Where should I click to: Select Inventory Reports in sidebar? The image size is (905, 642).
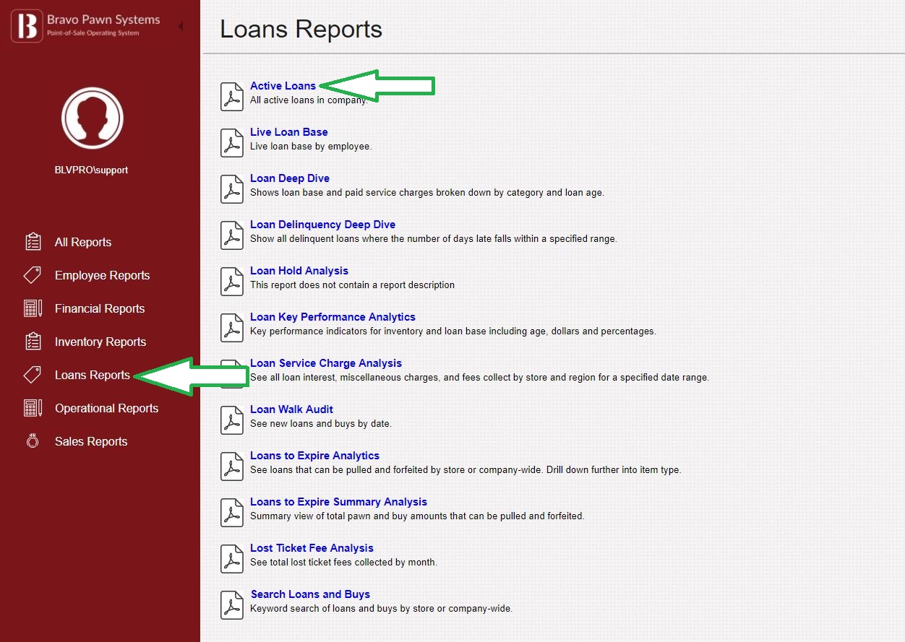[x=100, y=342]
